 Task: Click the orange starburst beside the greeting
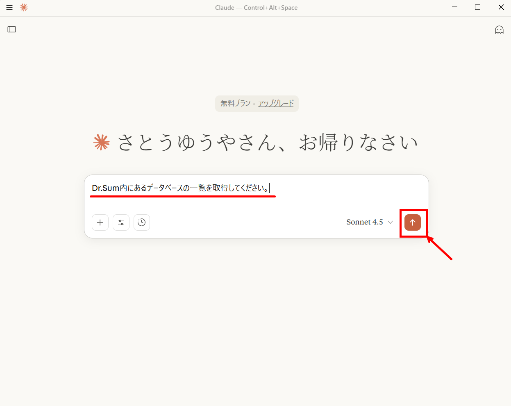[x=102, y=142]
